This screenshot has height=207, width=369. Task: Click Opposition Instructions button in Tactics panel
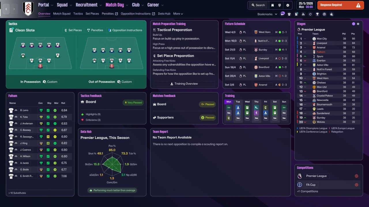click(x=125, y=30)
